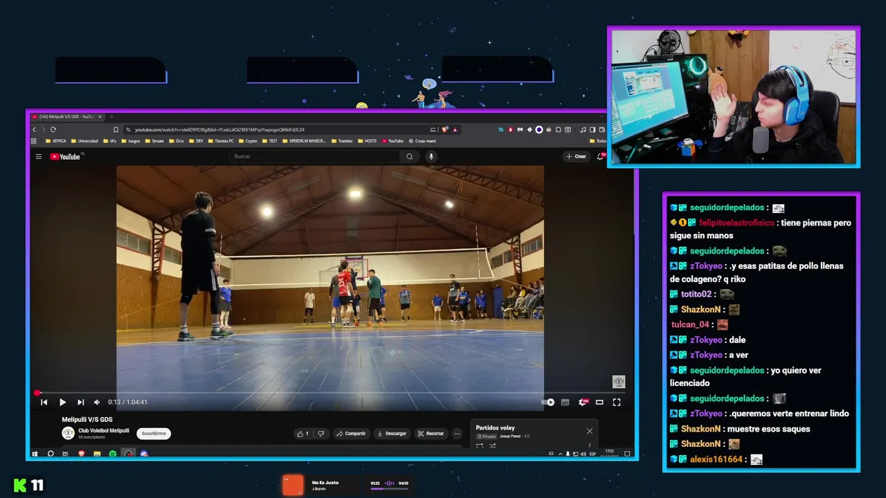Open the Cosas mami bookmark

tap(422, 141)
